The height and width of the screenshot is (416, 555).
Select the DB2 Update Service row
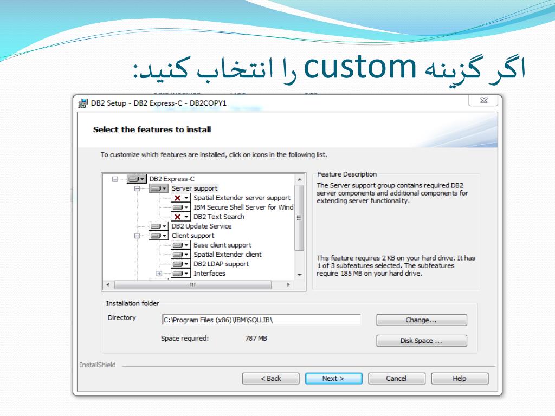[202, 226]
